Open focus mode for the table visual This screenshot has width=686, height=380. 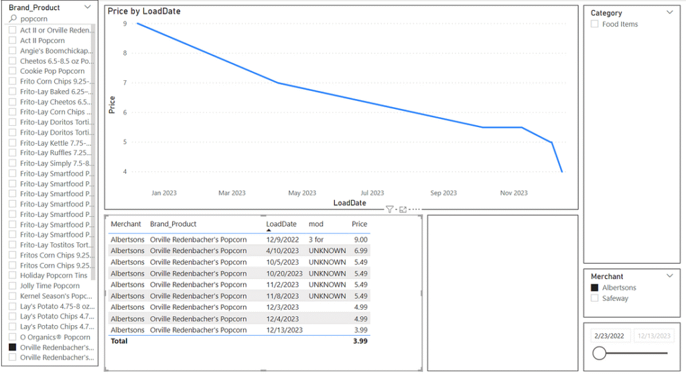(403, 209)
